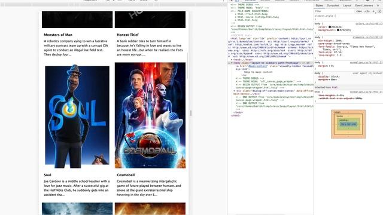The width and height of the screenshot is (383, 215).
Task: Click the element.style rule block
Action: pos(348,17)
